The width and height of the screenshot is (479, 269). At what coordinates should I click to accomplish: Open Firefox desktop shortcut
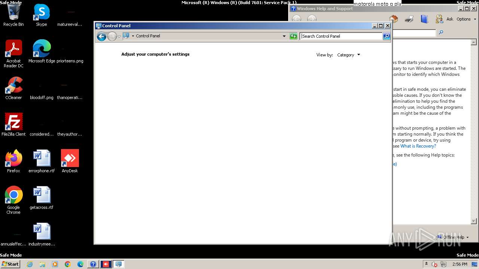(13, 161)
